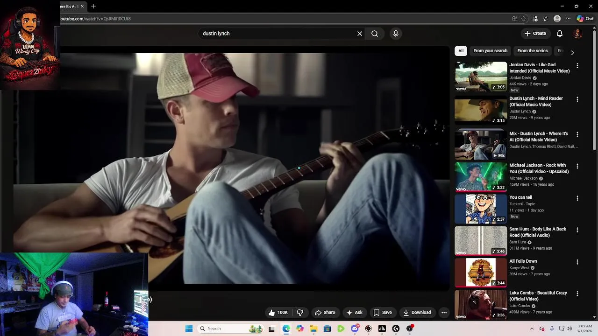
Task: Open Copilot from the taskbar
Action: coord(300,329)
